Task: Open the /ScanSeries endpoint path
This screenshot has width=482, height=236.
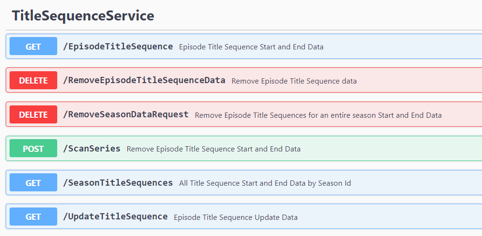Action: [92, 149]
